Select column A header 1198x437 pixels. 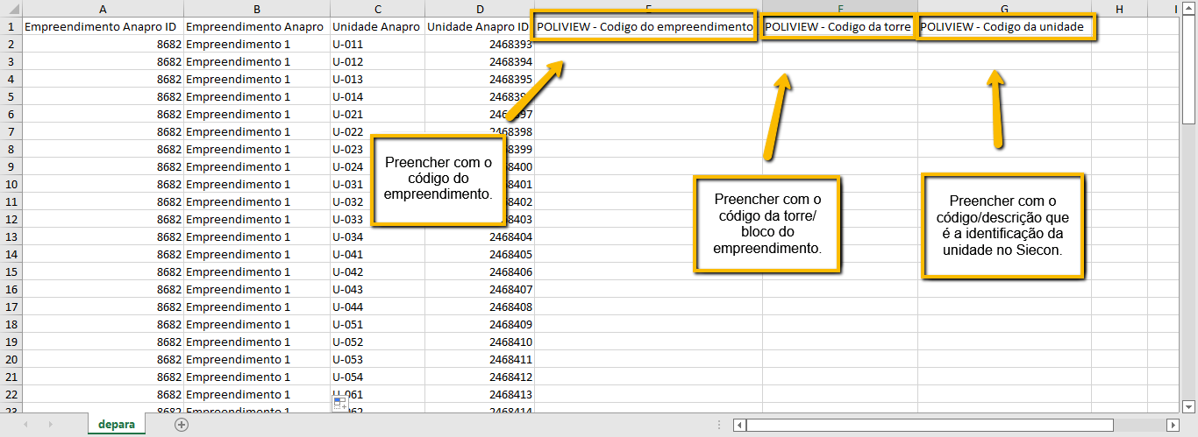103,9
